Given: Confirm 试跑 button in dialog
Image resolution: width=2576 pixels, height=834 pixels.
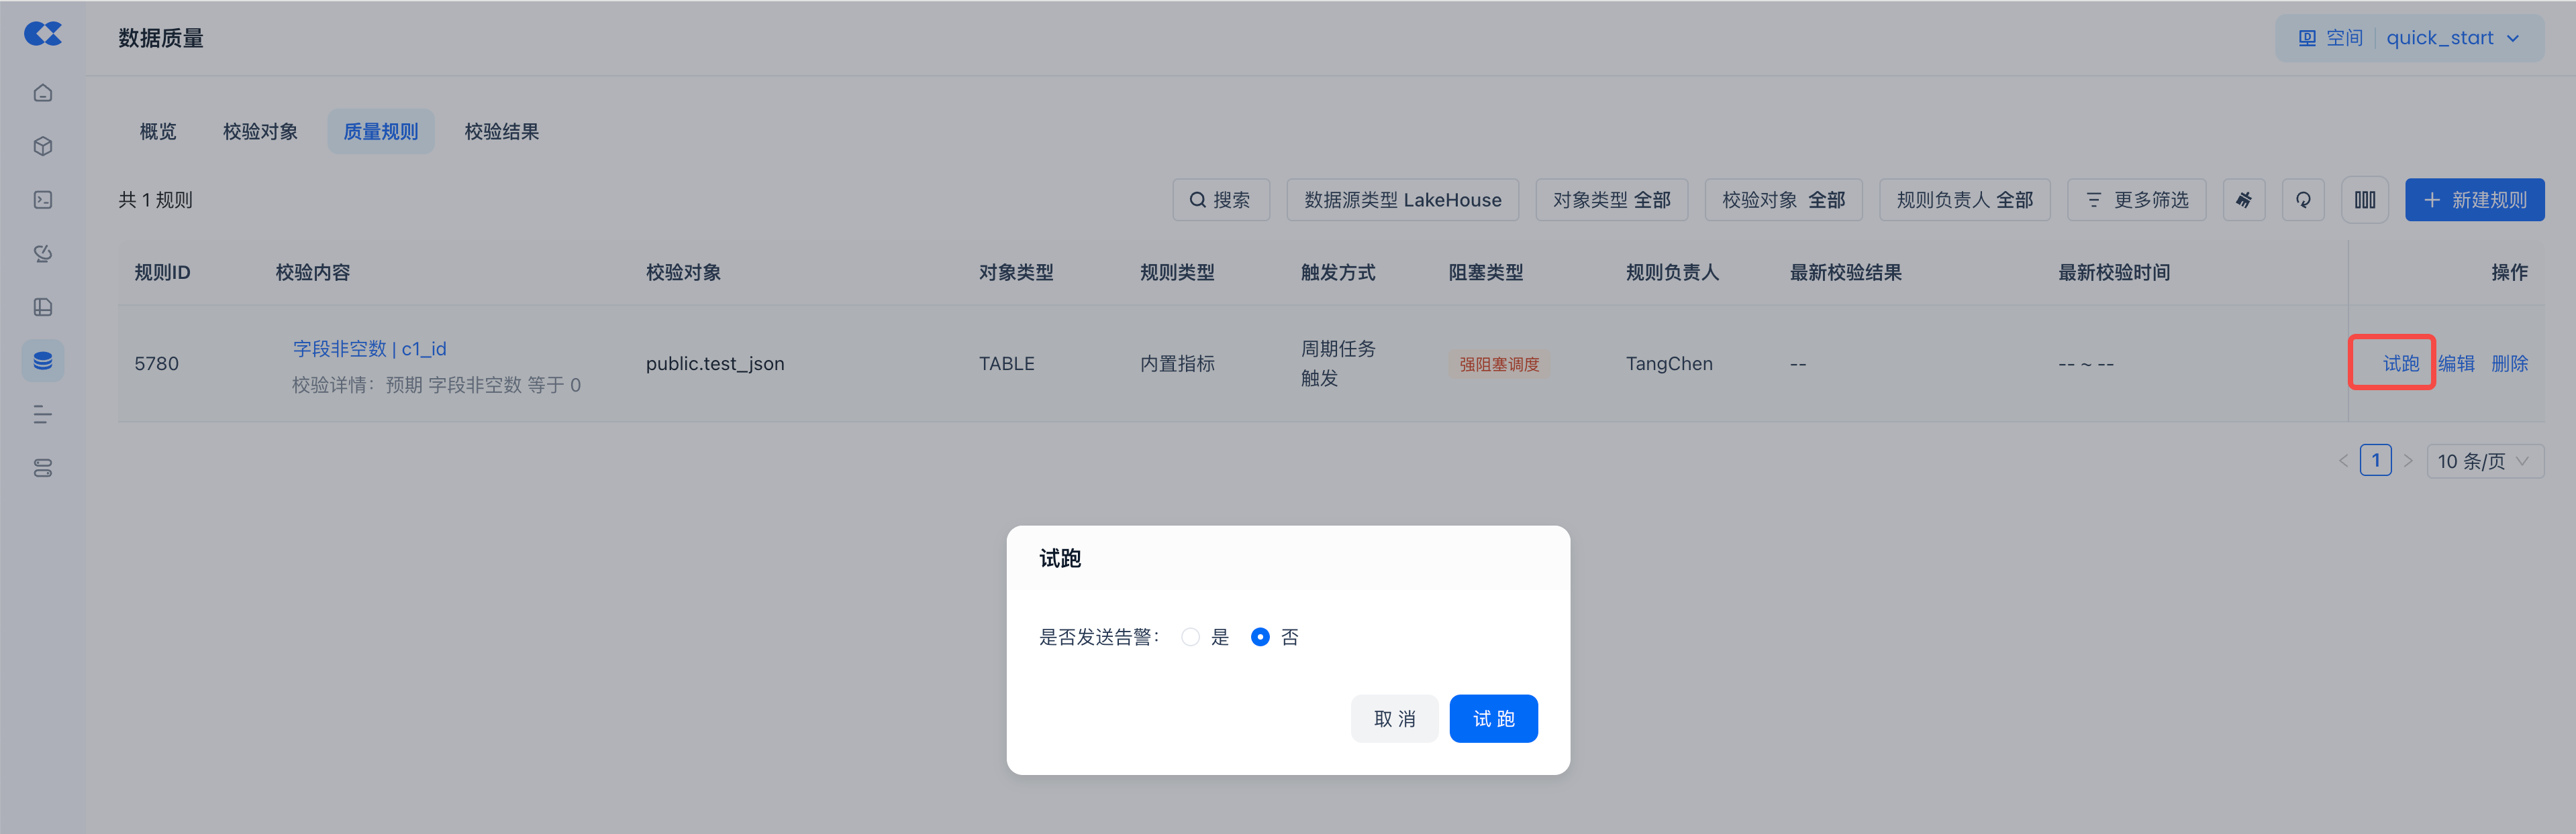Looking at the screenshot, I should coord(1493,718).
